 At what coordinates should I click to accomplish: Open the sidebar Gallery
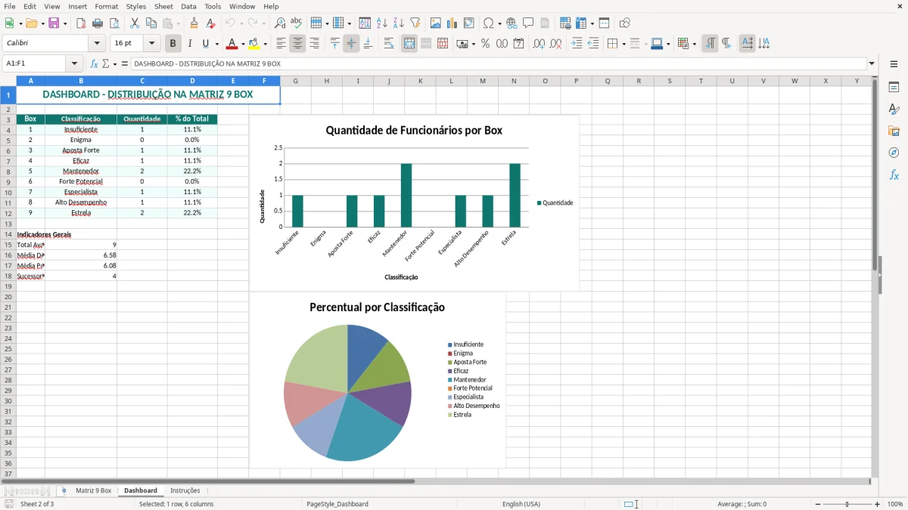(x=894, y=131)
